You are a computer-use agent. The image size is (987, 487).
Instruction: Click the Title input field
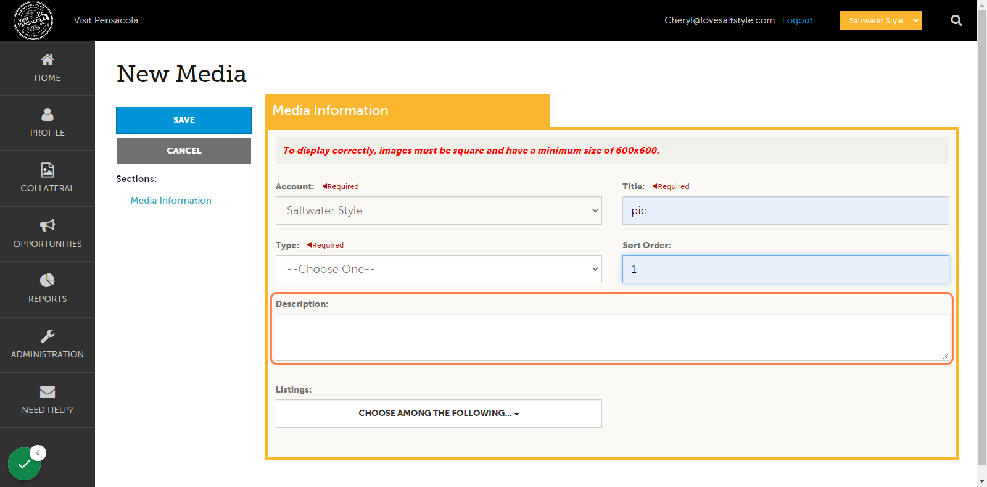pos(785,210)
